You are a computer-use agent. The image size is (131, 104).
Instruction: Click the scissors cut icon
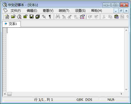point(104,17)
